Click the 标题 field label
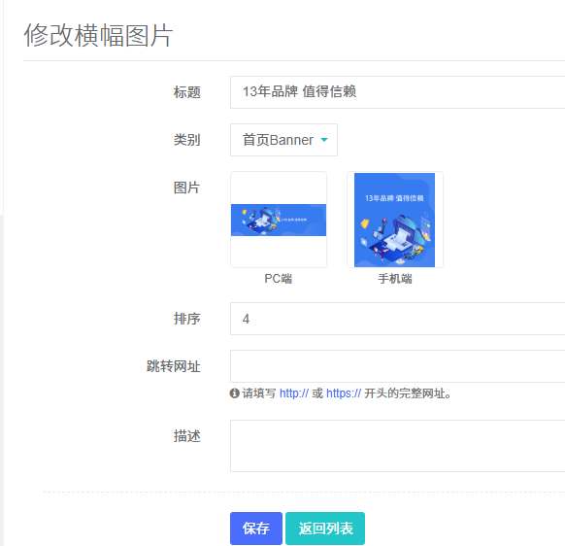The width and height of the screenshot is (565, 546). click(x=186, y=92)
